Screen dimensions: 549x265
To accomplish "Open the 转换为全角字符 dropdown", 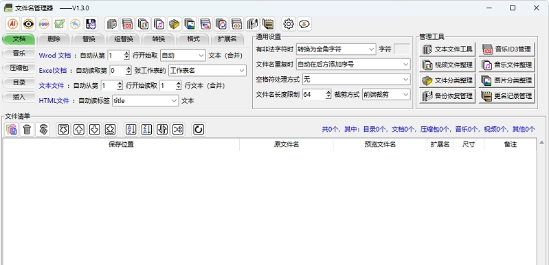I will pos(336,49).
